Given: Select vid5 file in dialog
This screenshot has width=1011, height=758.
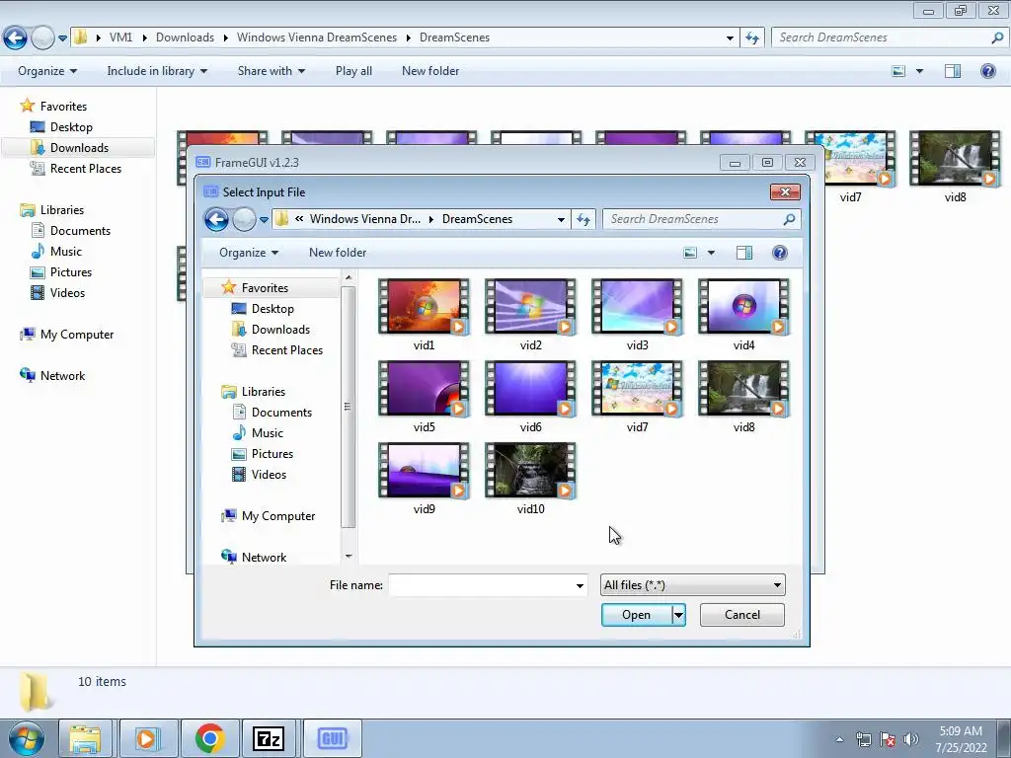Looking at the screenshot, I should click(x=424, y=389).
